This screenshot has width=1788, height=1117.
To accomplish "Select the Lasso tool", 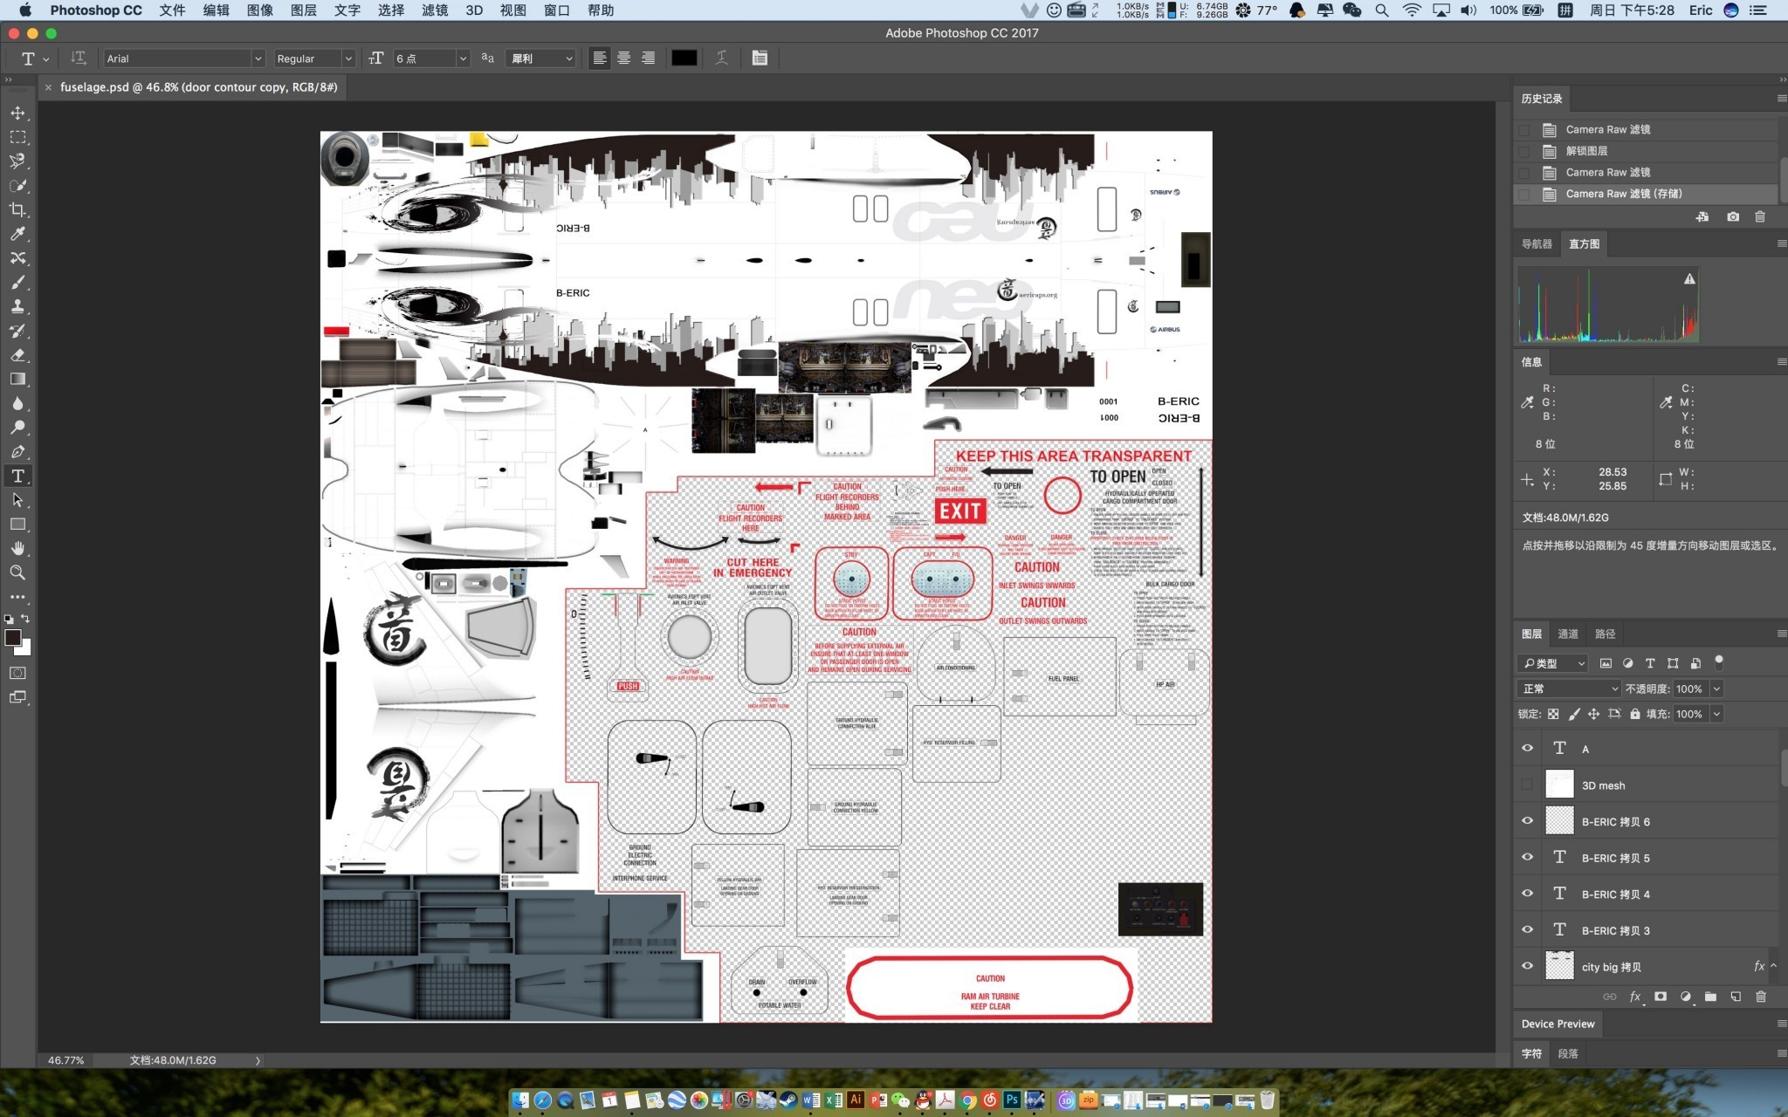I will [x=17, y=161].
